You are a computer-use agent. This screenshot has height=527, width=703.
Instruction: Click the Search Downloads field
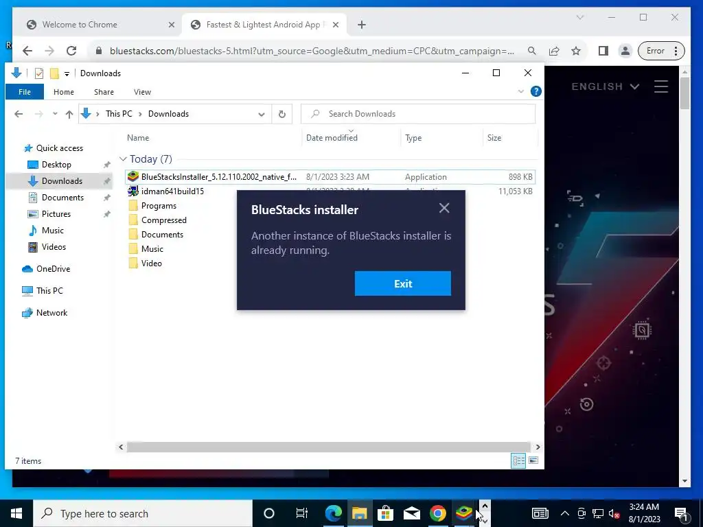(x=418, y=114)
